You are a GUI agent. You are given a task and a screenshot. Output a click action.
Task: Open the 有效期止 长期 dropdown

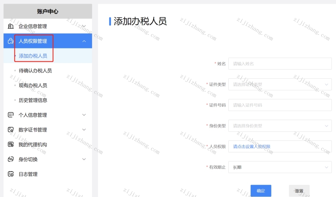coord(280,167)
